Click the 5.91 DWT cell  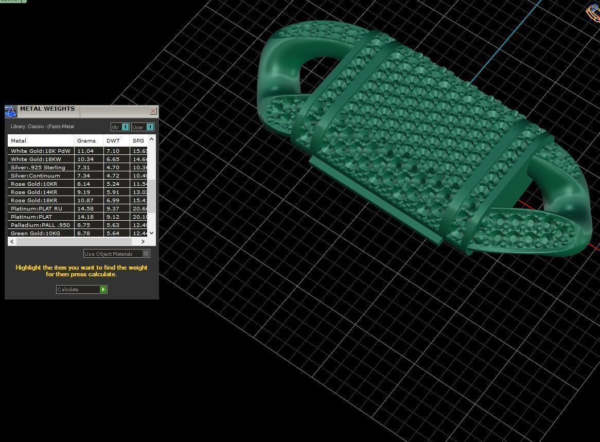(x=117, y=192)
